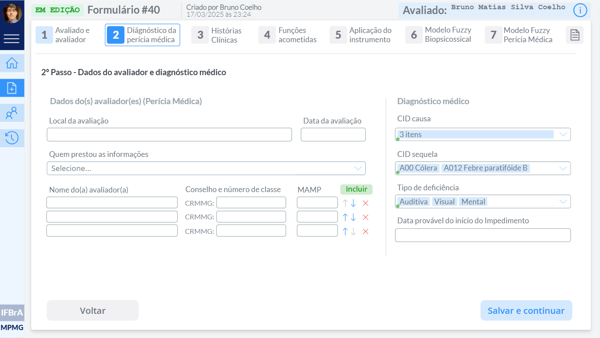Click the first CRMMG number field
Image resolution: width=600 pixels, height=338 pixels.
tap(251, 203)
